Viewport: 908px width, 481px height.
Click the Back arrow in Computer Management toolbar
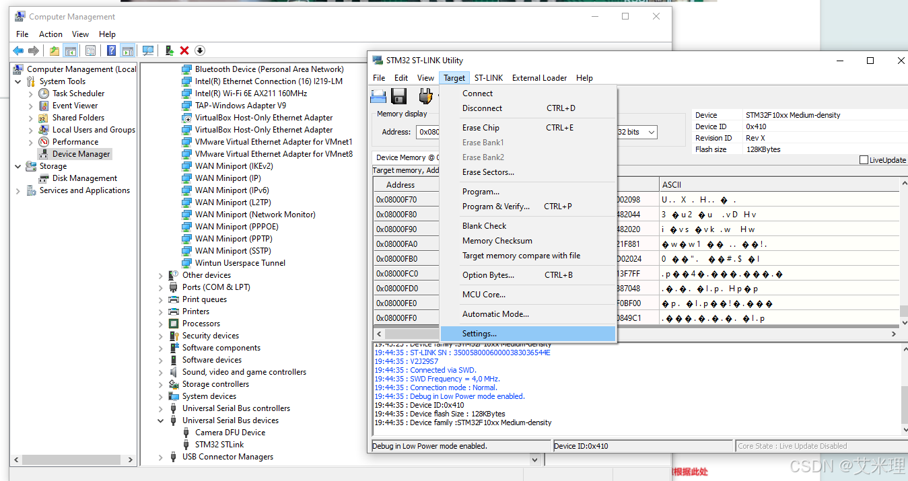click(x=18, y=50)
